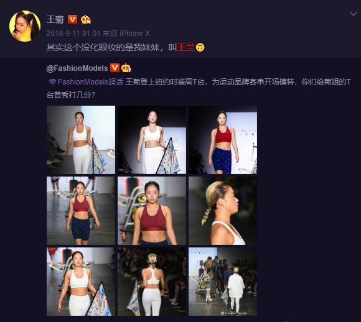Open bottom-middle back-view runway photo

pyautogui.click(x=152, y=282)
